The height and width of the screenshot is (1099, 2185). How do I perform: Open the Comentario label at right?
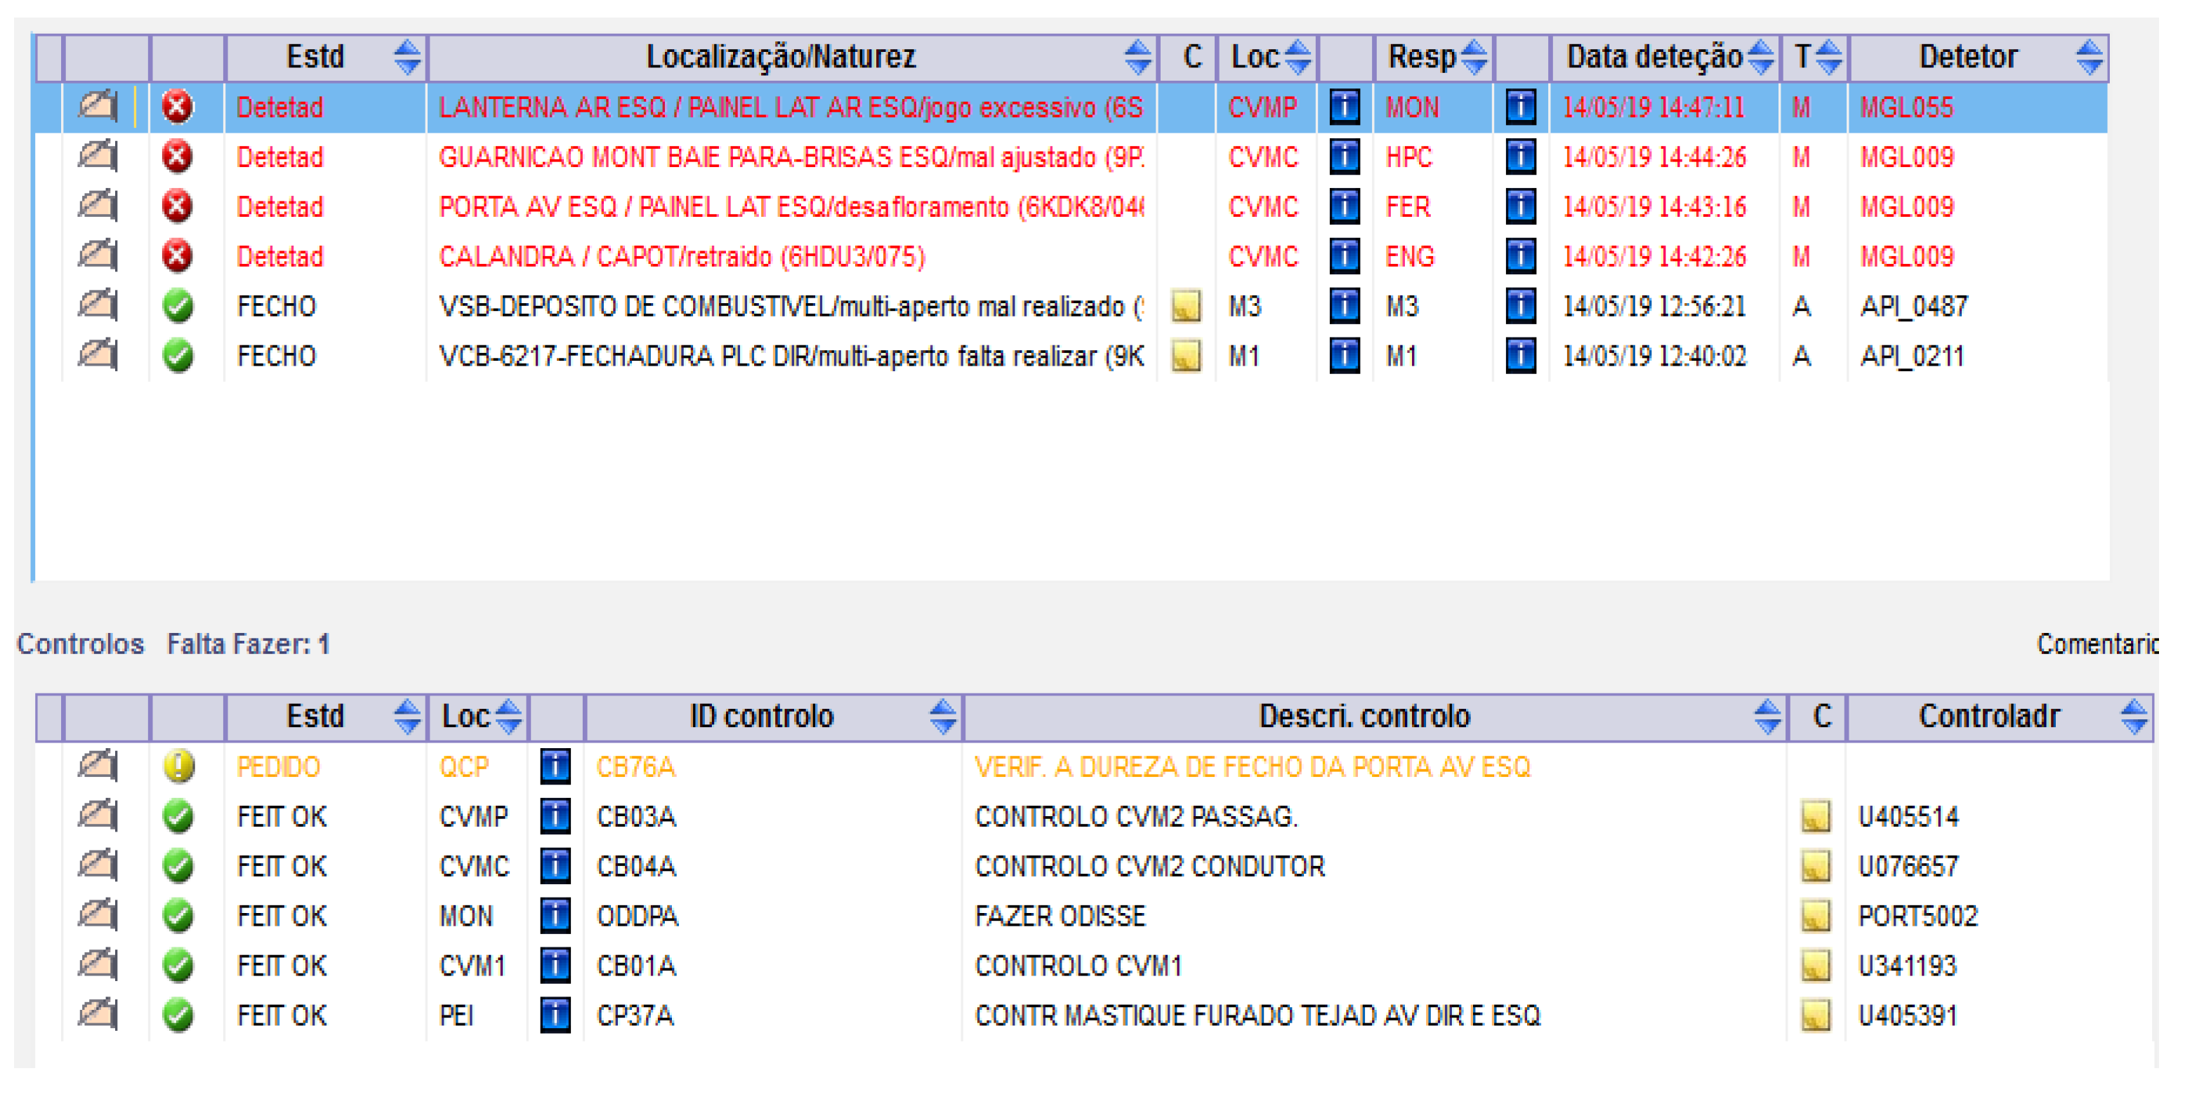[x=2097, y=644]
